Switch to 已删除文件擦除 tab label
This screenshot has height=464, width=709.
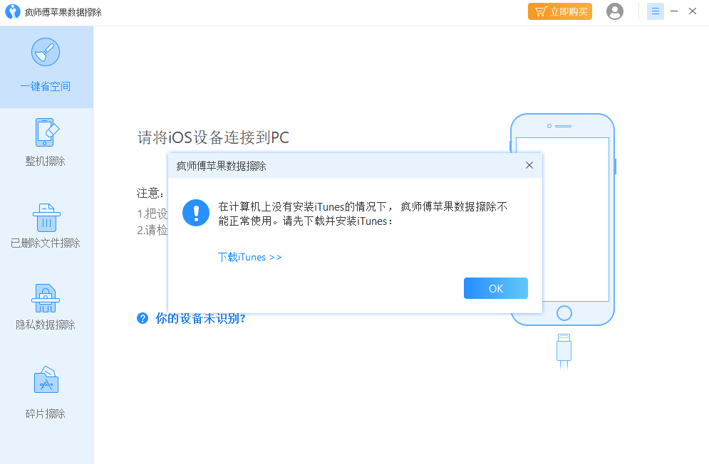click(x=45, y=243)
